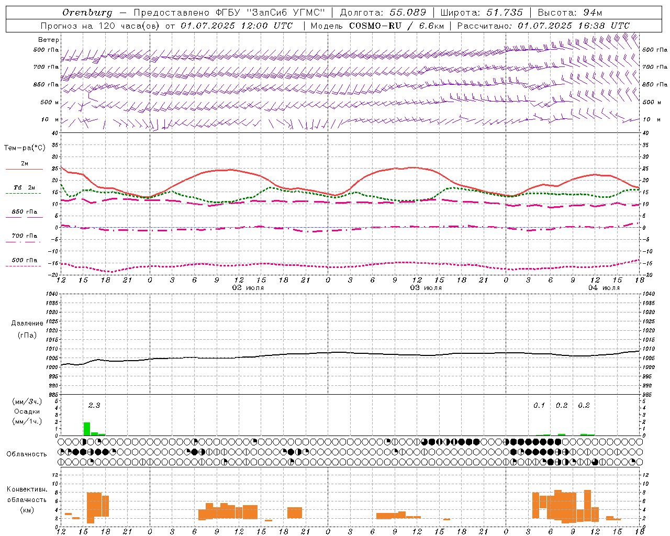Select the "Высота: 94м" elevation text
The image size is (670, 536).
click(570, 13)
